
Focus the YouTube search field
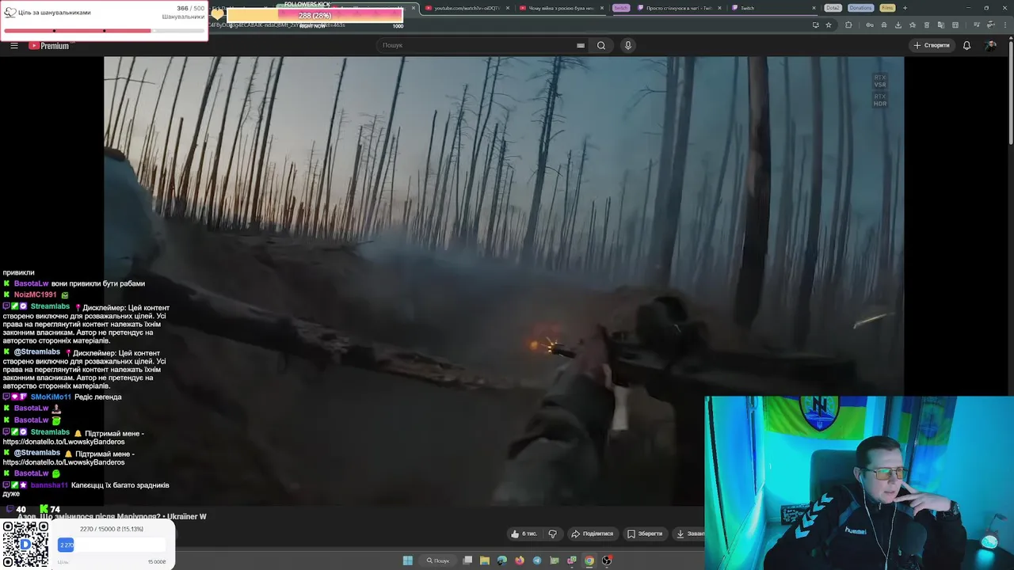click(x=478, y=45)
